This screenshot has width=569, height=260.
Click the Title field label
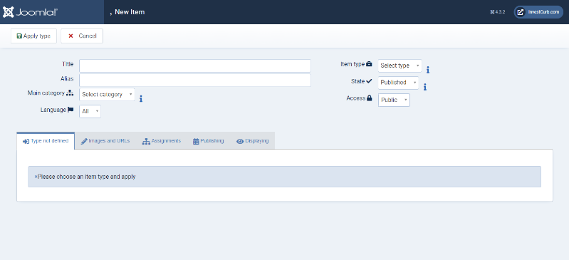68,64
